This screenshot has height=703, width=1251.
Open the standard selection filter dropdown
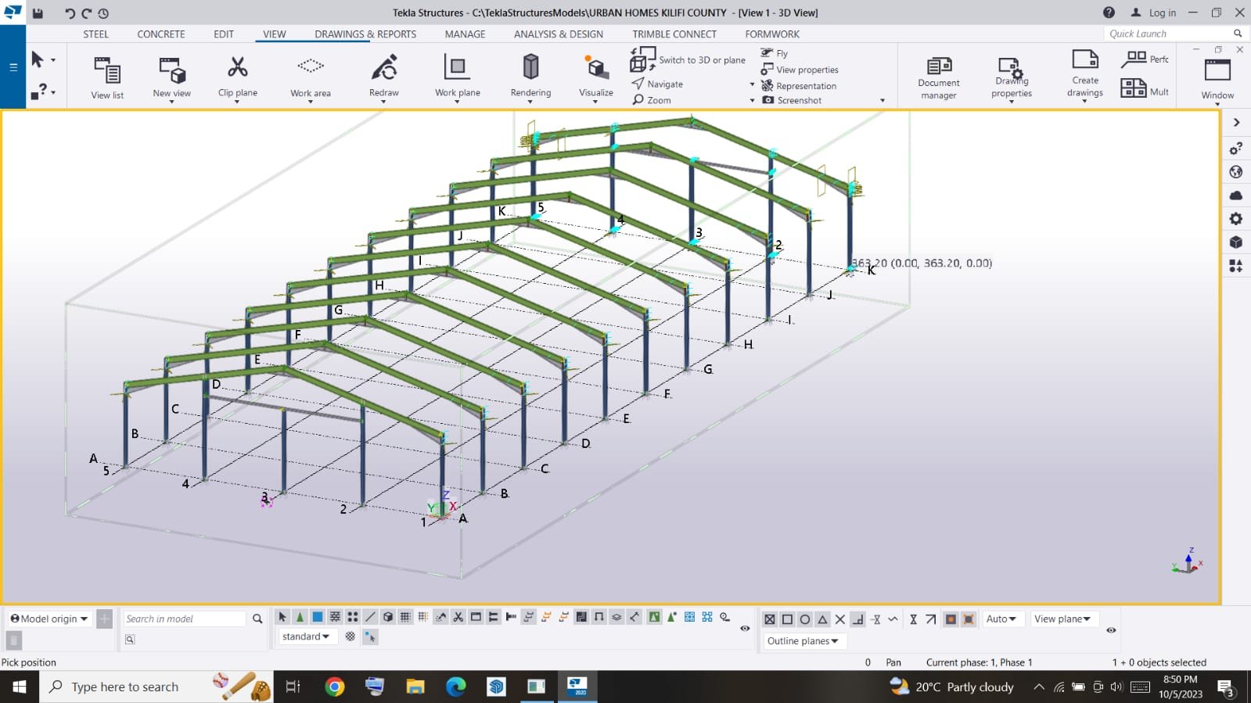(306, 637)
